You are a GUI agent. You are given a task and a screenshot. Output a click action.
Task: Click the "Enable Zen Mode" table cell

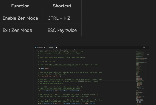[x=20, y=18]
